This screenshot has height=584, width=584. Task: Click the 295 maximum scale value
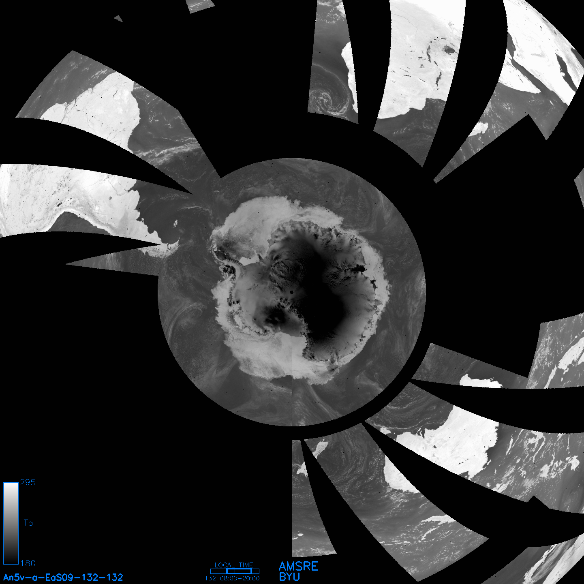click(28, 482)
